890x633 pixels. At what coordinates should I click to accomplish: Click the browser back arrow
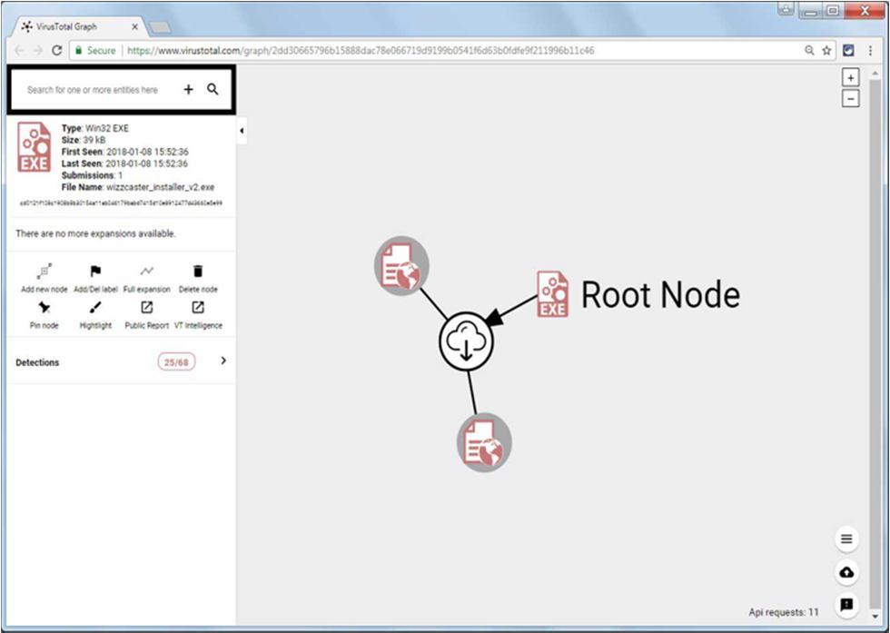[x=19, y=51]
